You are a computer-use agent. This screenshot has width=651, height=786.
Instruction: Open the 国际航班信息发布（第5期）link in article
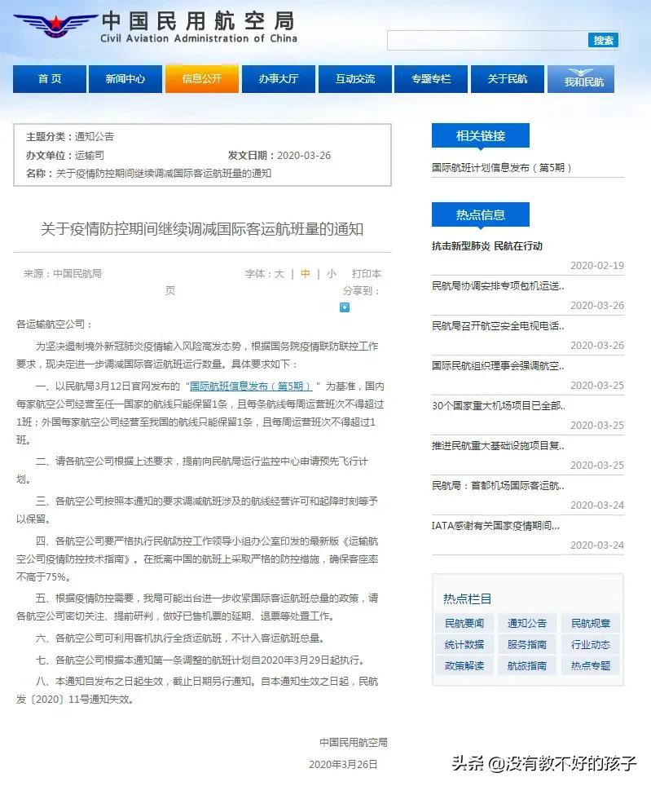251,386
